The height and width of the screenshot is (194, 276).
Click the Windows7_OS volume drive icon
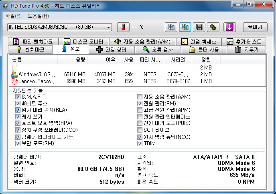click(x=14, y=74)
